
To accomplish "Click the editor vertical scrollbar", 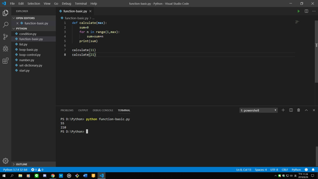I will 316,52.
